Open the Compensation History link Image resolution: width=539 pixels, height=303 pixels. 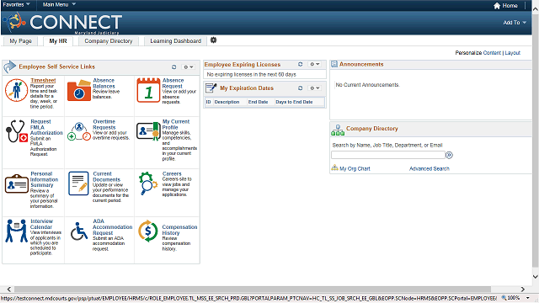pos(179,230)
